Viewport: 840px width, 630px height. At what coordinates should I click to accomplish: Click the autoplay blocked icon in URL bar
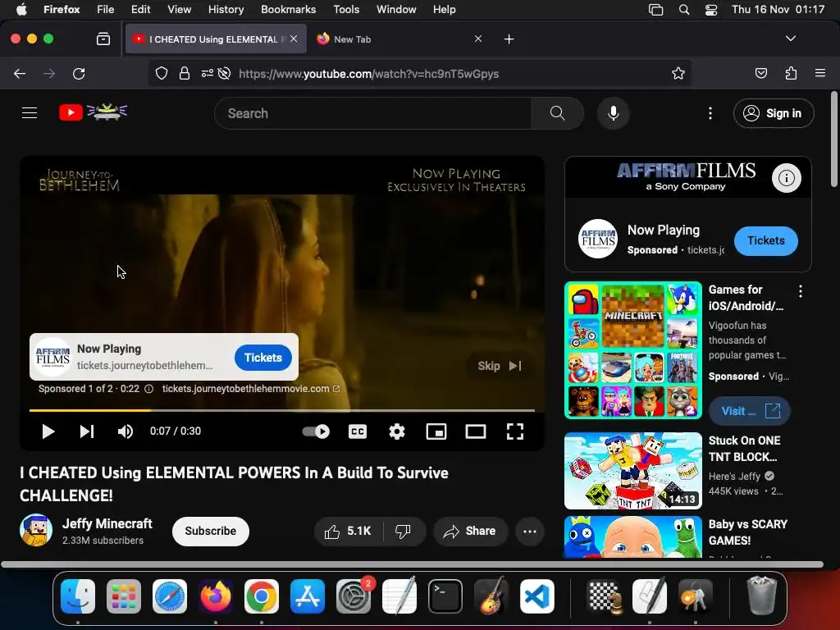click(225, 73)
